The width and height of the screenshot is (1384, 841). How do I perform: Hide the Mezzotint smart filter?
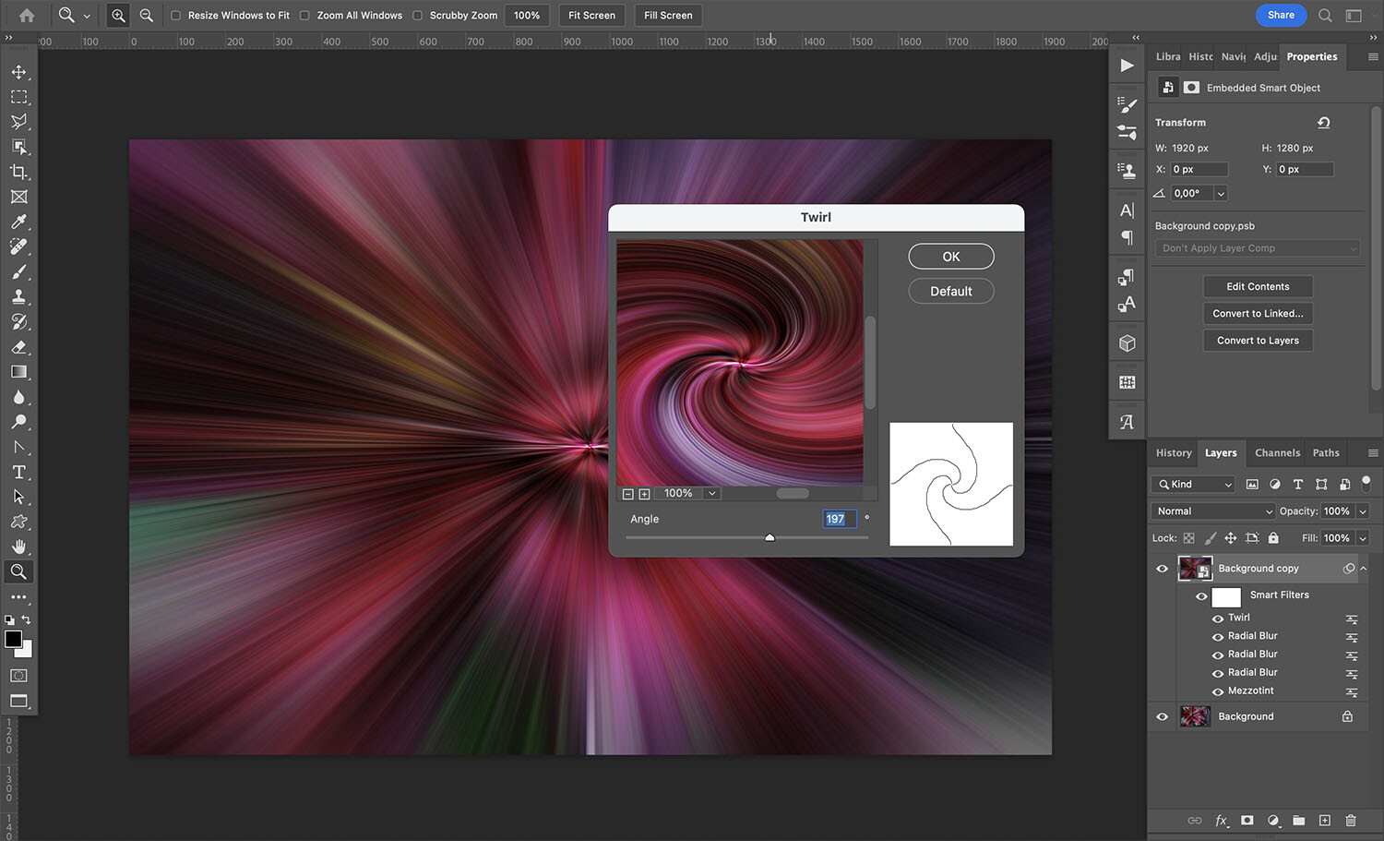[1218, 691]
